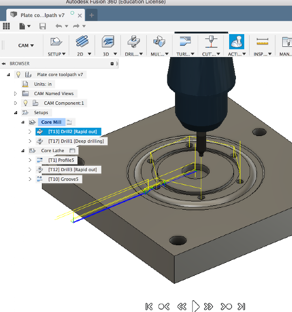Select the [T10] Groove5 operation

click(63, 179)
